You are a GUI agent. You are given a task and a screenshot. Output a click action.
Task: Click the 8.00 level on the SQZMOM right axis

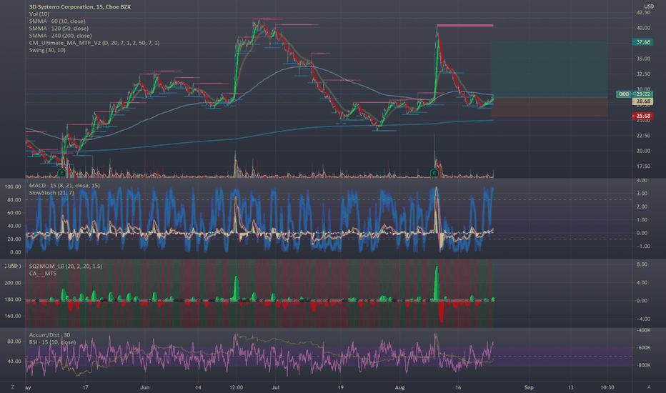tap(642, 264)
